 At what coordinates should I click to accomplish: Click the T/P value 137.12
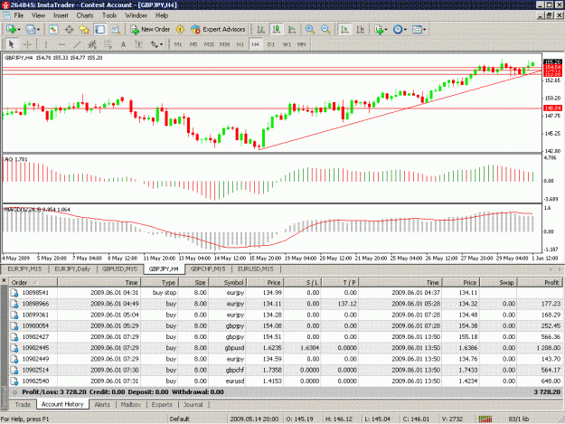click(347, 304)
